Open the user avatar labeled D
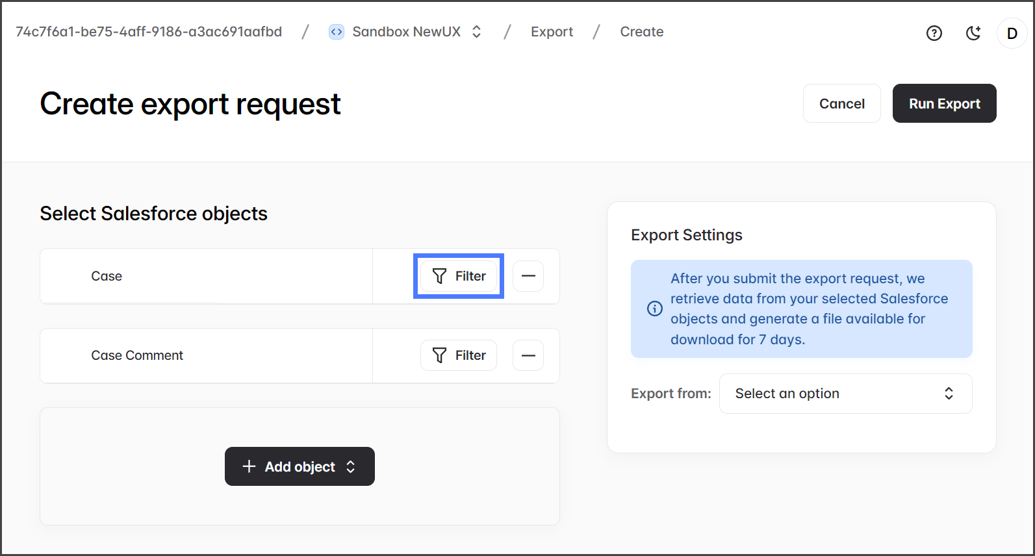 (x=1012, y=33)
